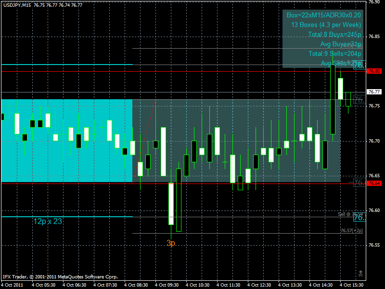Image resolution: width=385 pixels, height=289 pixels.
Task: Click the red 76.64 price tag
Action: coord(374,184)
